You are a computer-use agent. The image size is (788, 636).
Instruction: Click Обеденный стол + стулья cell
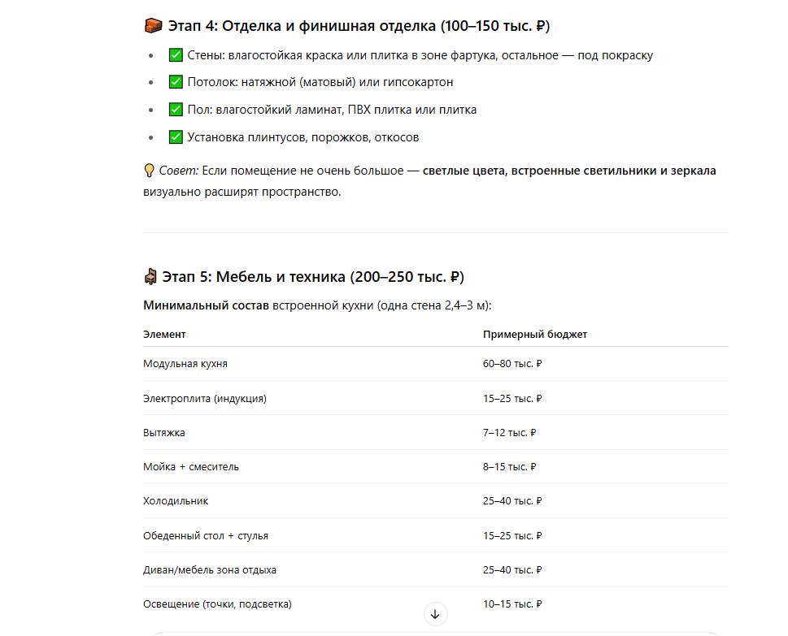[206, 535]
